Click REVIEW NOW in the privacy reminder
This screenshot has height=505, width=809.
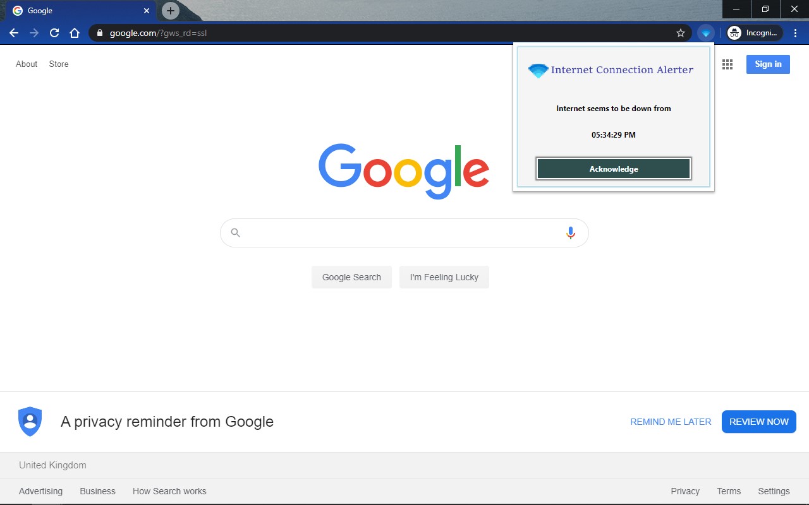[759, 422]
